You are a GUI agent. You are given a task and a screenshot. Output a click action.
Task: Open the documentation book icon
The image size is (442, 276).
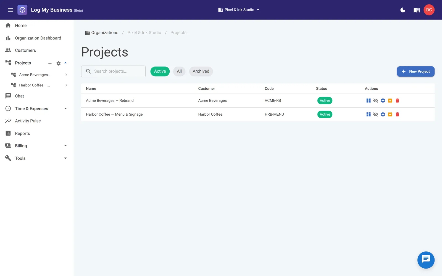tap(417, 10)
